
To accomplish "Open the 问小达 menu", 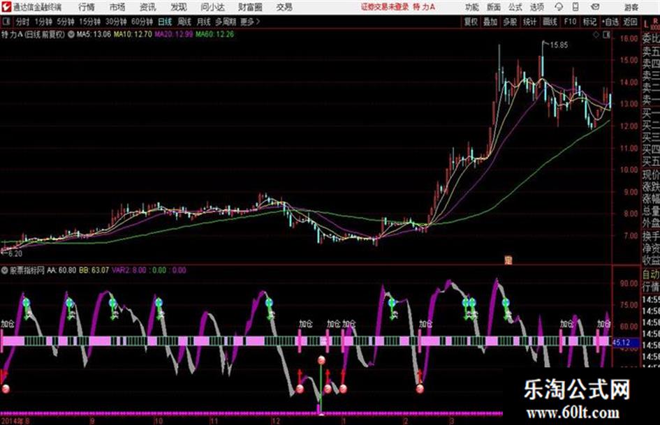I will pyautogui.click(x=212, y=7).
